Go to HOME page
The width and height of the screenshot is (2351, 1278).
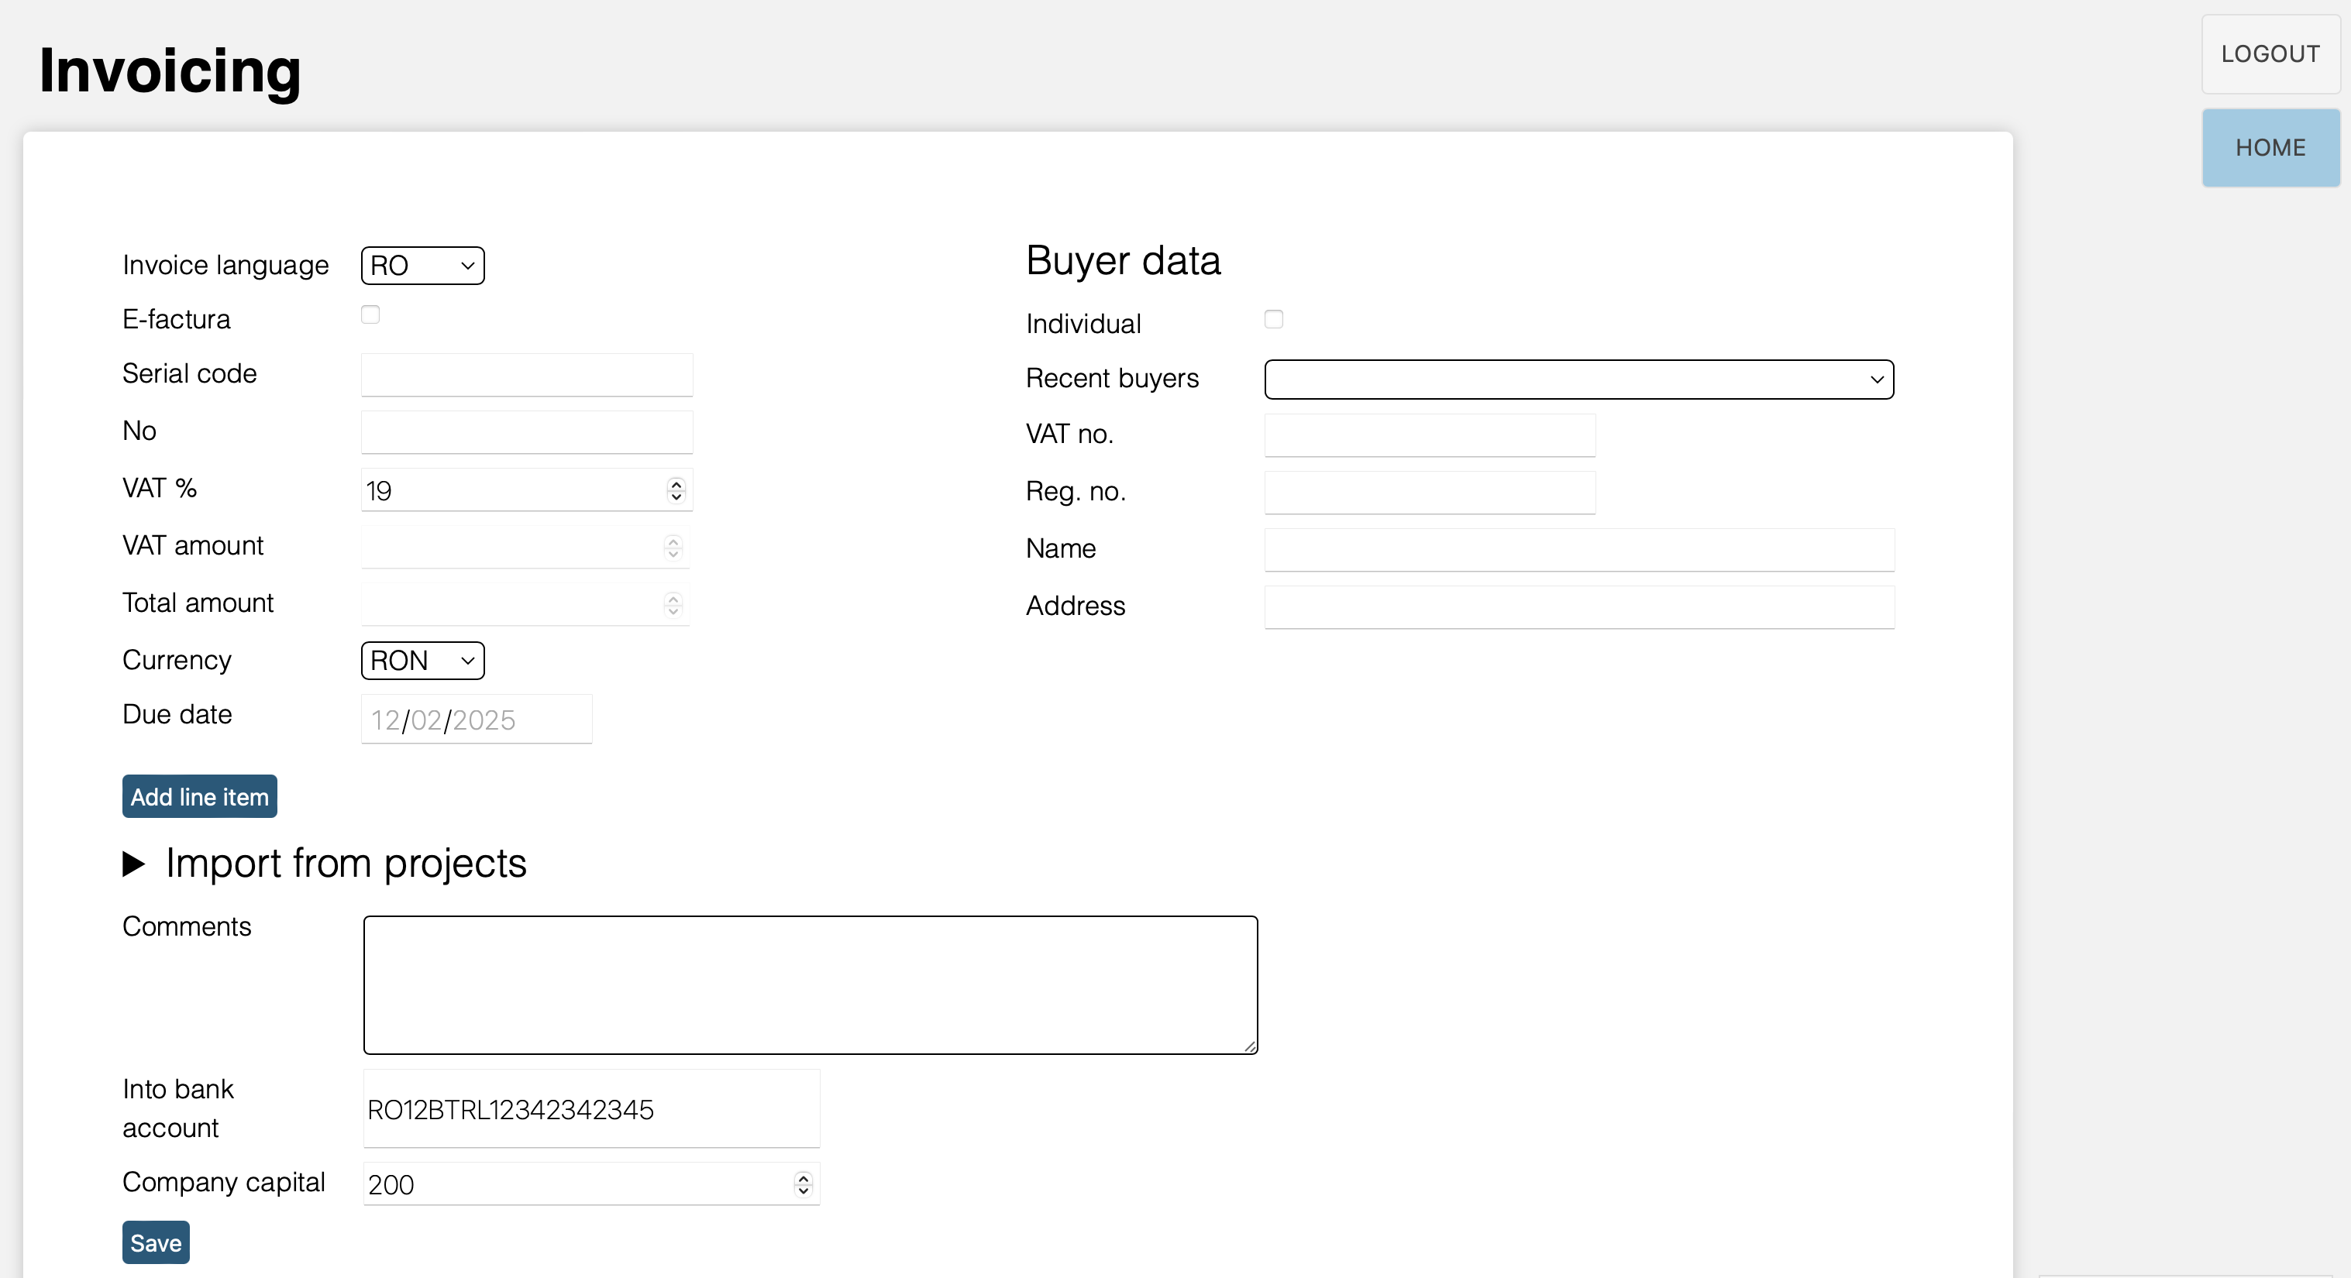click(x=2270, y=148)
